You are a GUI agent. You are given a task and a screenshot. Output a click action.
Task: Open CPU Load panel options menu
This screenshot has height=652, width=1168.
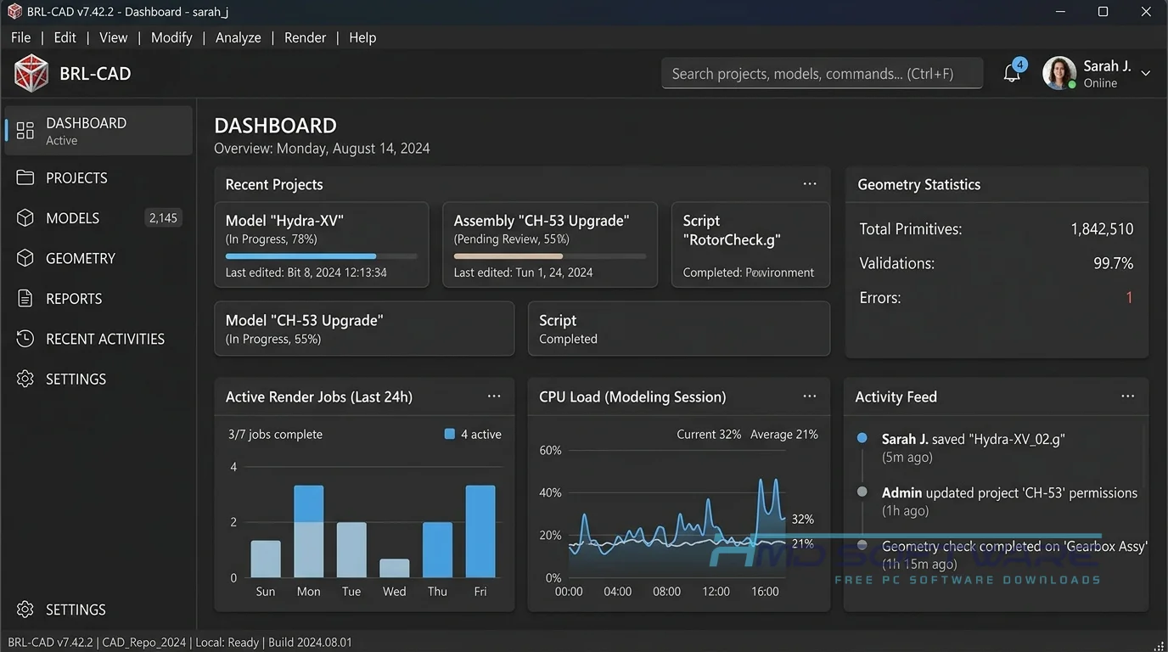click(810, 396)
